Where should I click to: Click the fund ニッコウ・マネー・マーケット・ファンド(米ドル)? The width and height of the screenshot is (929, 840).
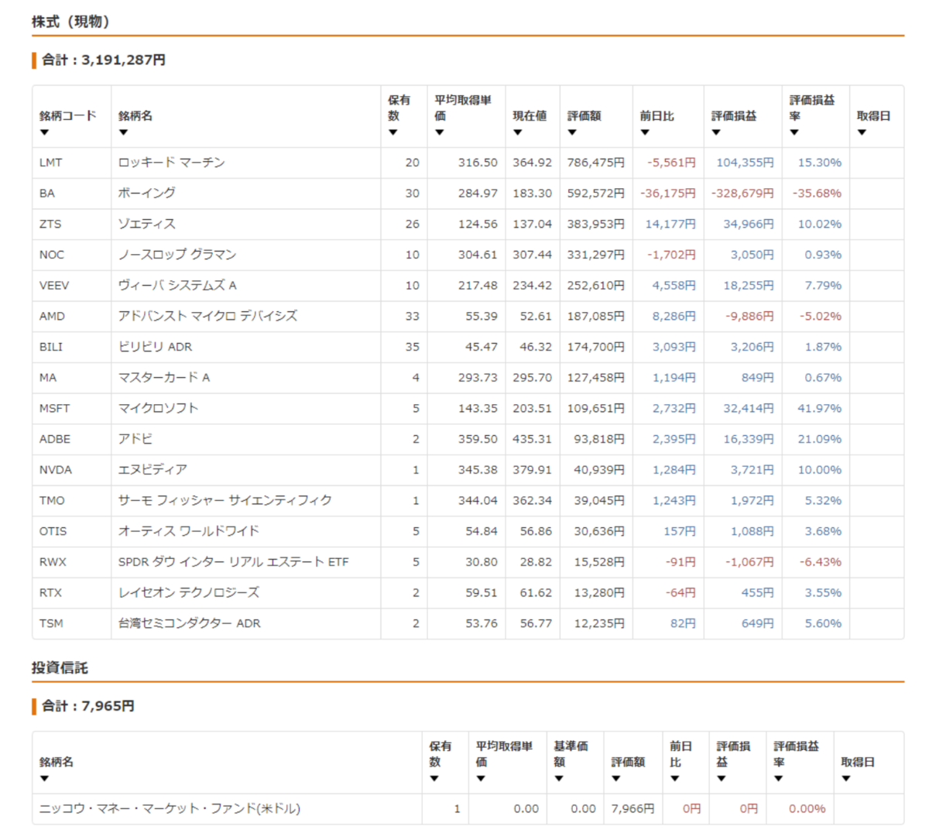click(x=170, y=809)
